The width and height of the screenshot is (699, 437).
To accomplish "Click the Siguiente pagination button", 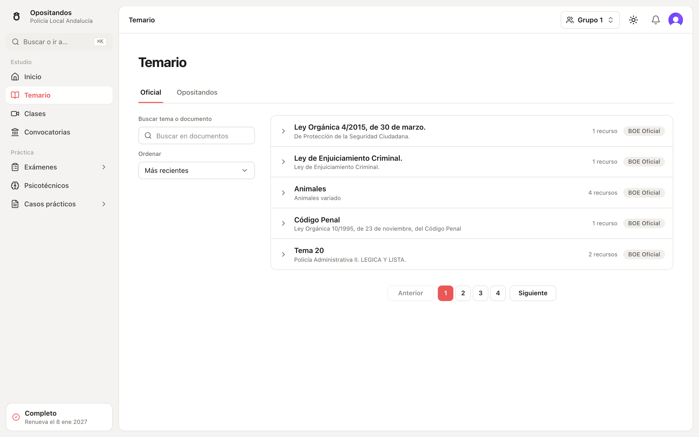I will pyautogui.click(x=533, y=293).
